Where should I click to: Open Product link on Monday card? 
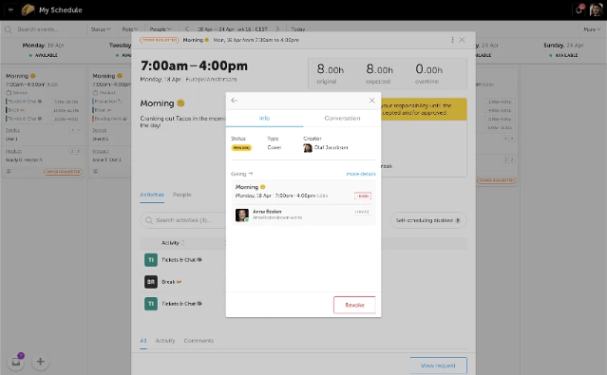tap(13, 151)
